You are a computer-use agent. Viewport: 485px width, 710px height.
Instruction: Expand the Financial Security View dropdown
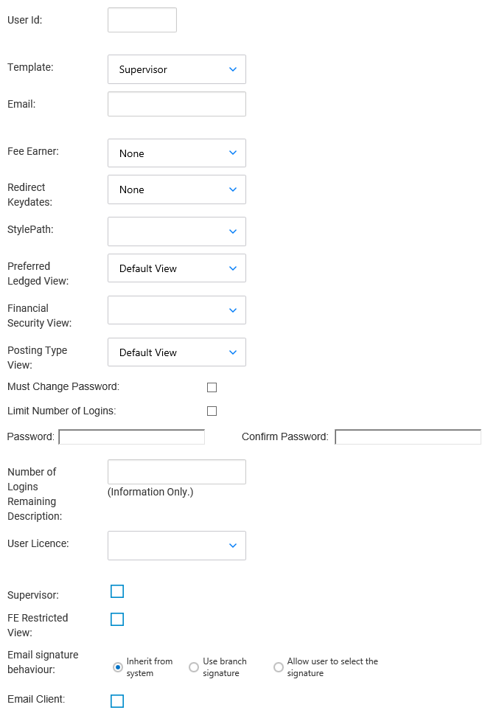pyautogui.click(x=177, y=310)
